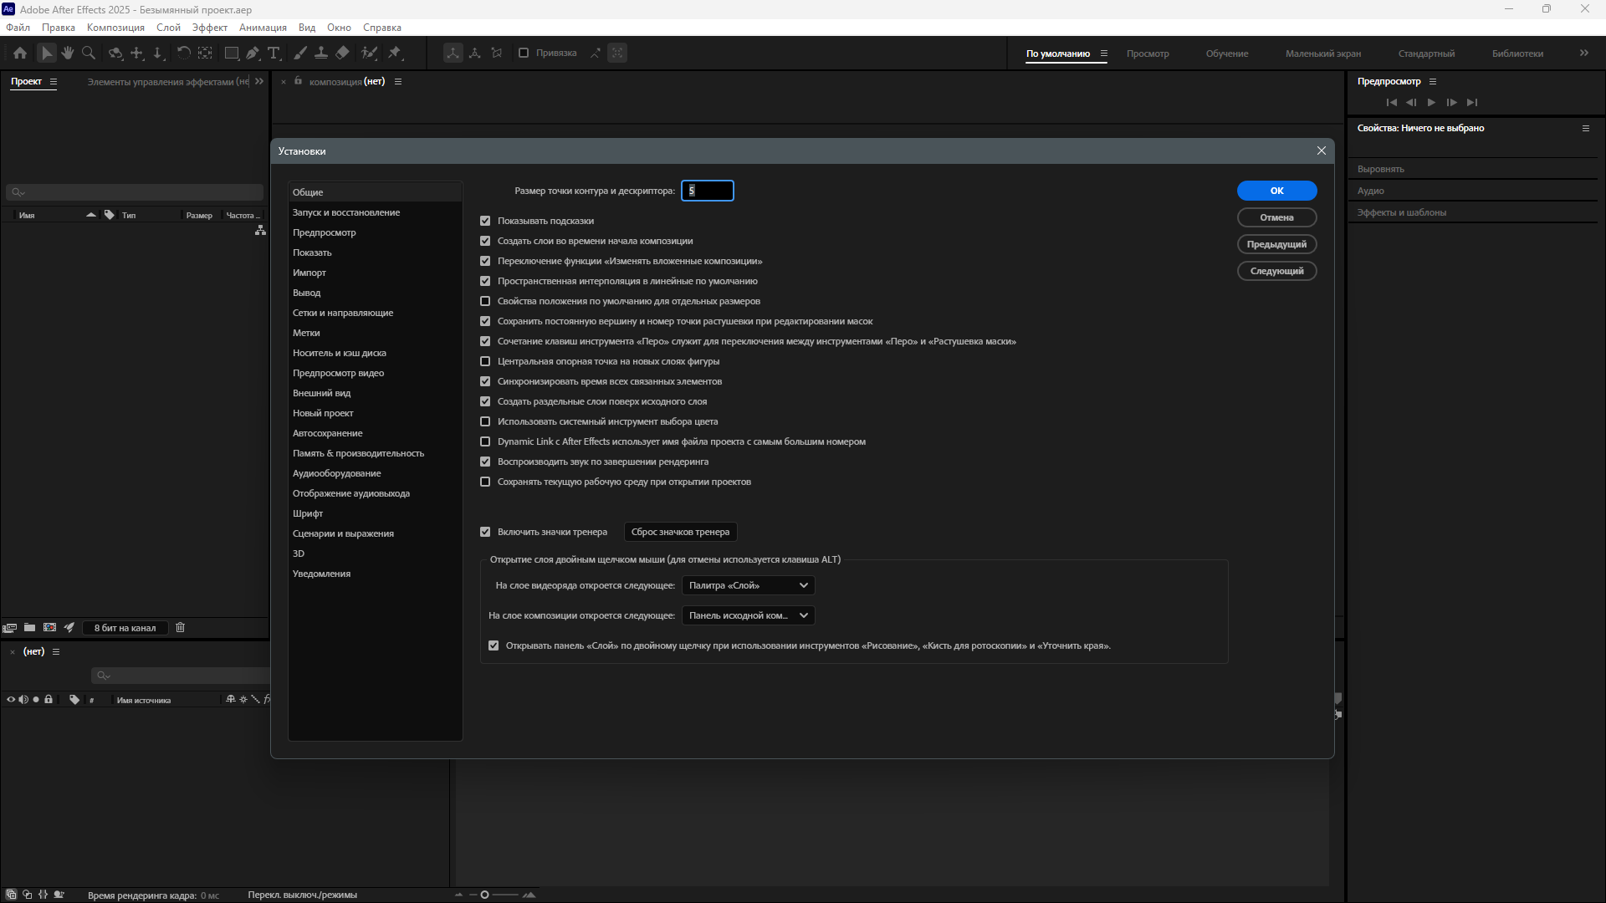Viewport: 1606px width, 903px height.
Task: Select the Hand tool
Action: pyautogui.click(x=68, y=53)
